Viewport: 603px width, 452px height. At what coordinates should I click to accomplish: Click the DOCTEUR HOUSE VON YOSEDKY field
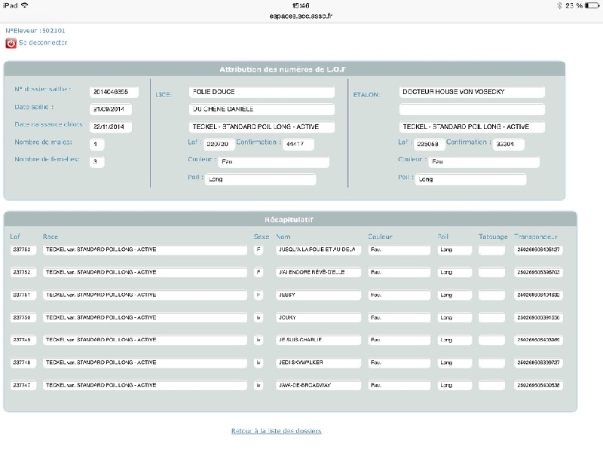pyautogui.click(x=471, y=92)
